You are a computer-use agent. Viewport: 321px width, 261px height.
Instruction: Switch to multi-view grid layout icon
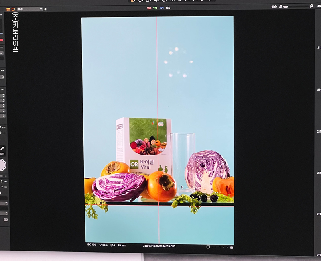[8, 9]
